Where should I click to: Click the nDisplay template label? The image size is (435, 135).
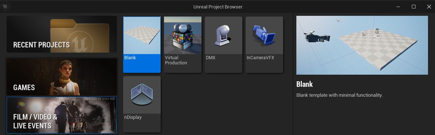pyautogui.click(x=133, y=117)
